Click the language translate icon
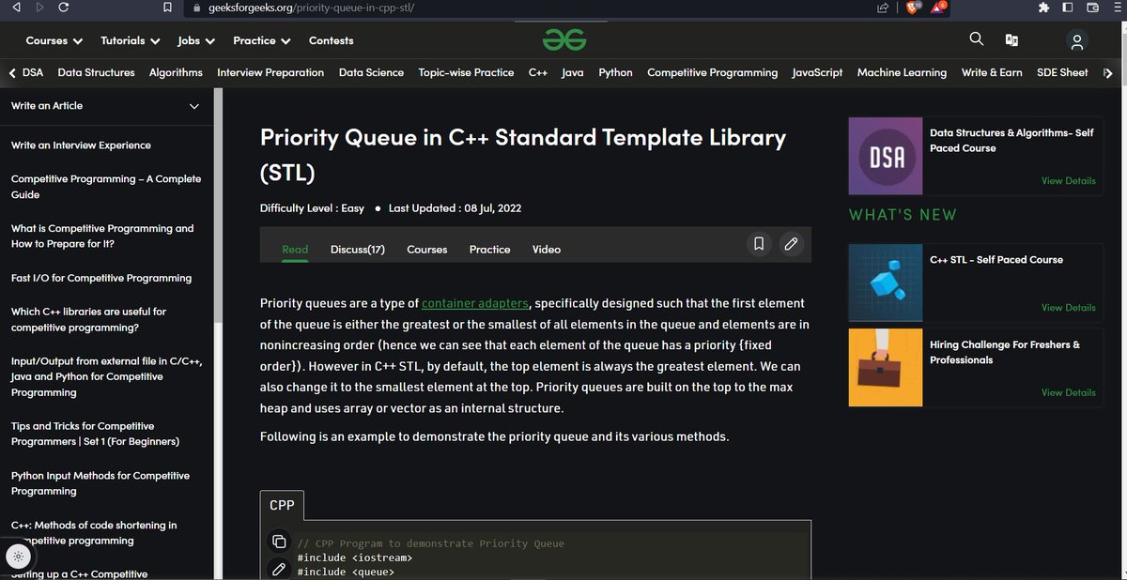 (x=1011, y=40)
